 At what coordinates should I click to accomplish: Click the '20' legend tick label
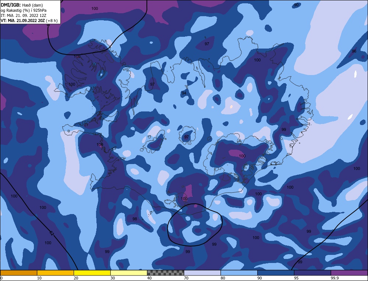coord(76,278)
